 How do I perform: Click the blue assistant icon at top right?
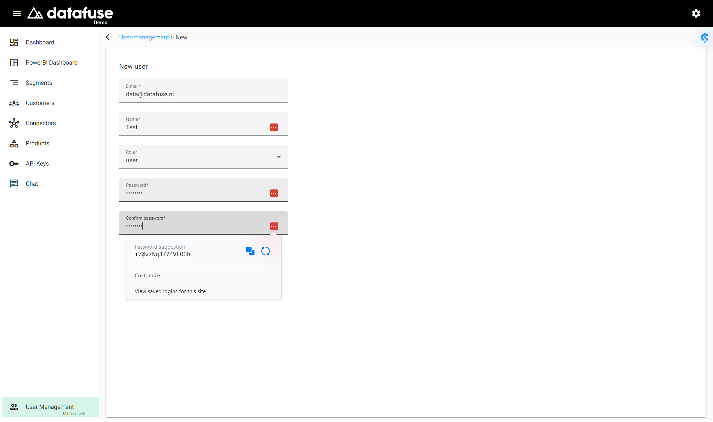(x=705, y=38)
